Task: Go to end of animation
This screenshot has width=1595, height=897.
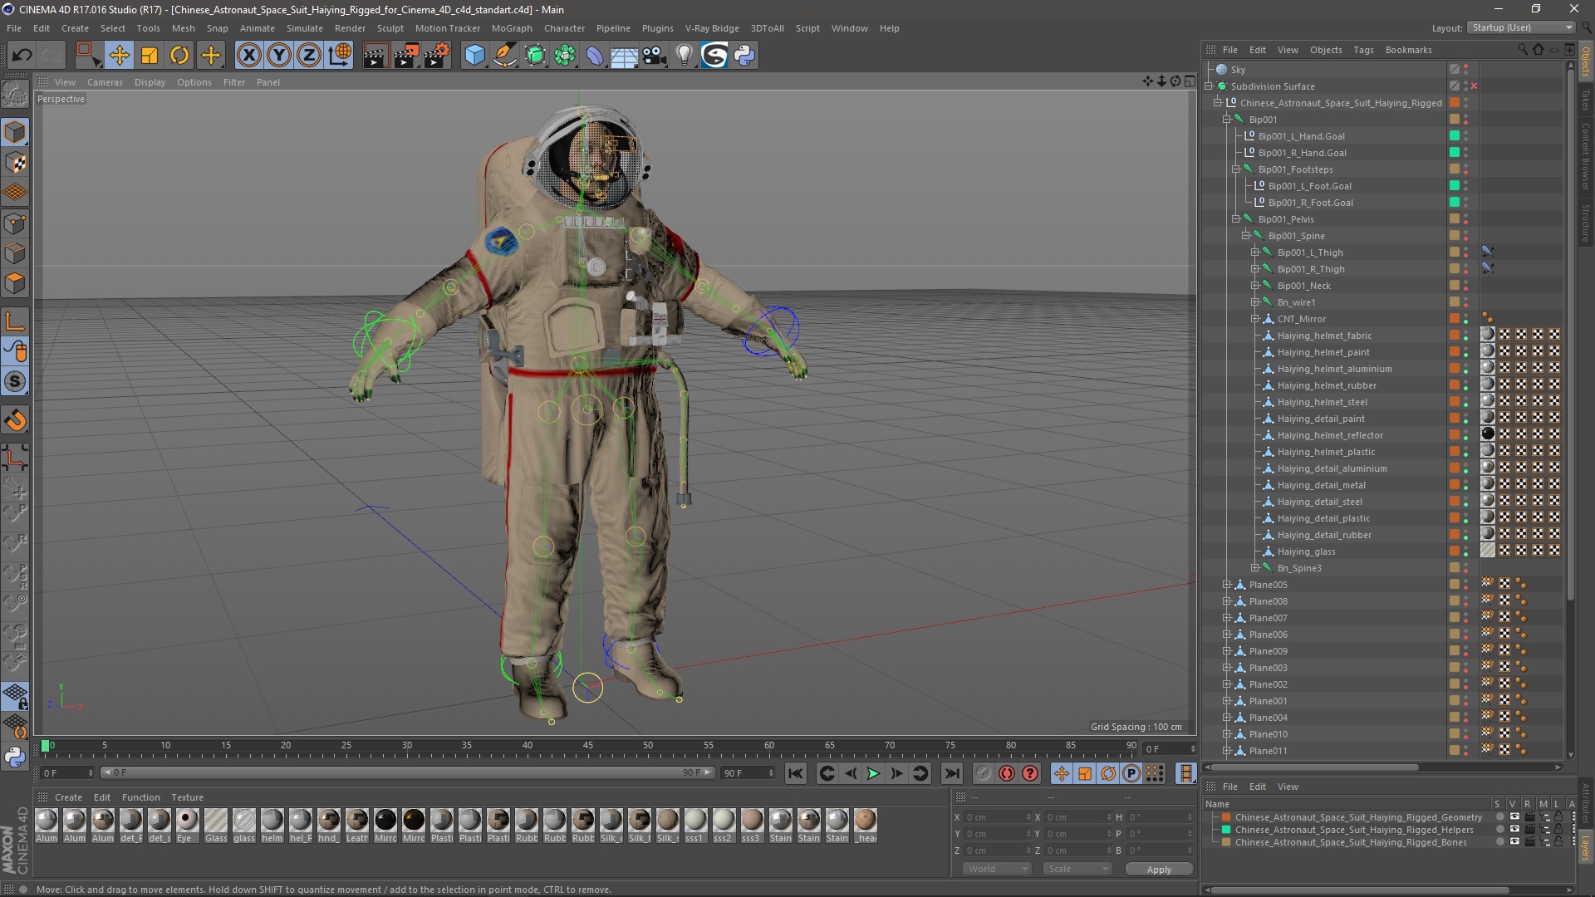Action: 952,773
